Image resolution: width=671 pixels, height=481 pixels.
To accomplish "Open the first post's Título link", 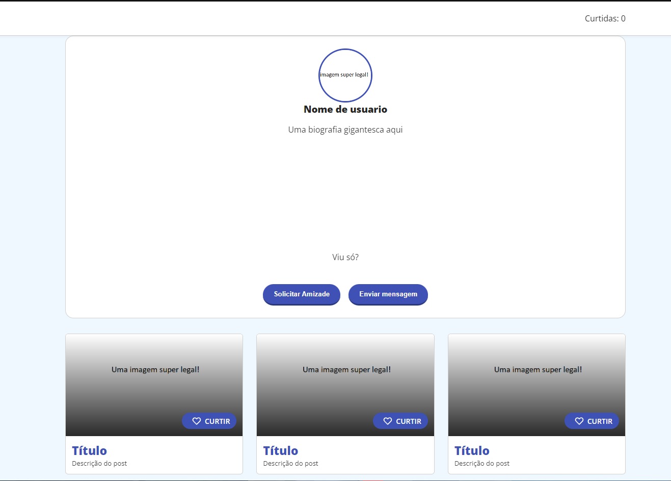I will [90, 451].
